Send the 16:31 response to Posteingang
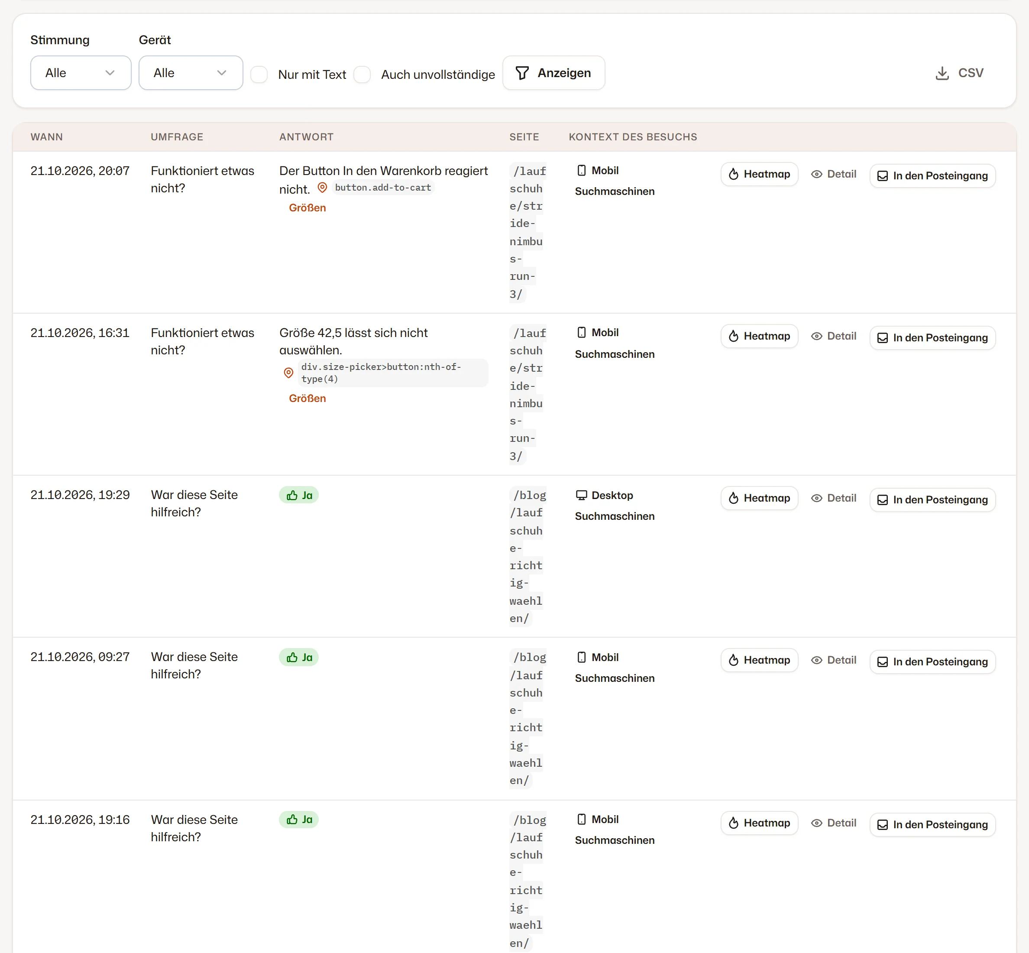The height and width of the screenshot is (953, 1029). point(932,338)
